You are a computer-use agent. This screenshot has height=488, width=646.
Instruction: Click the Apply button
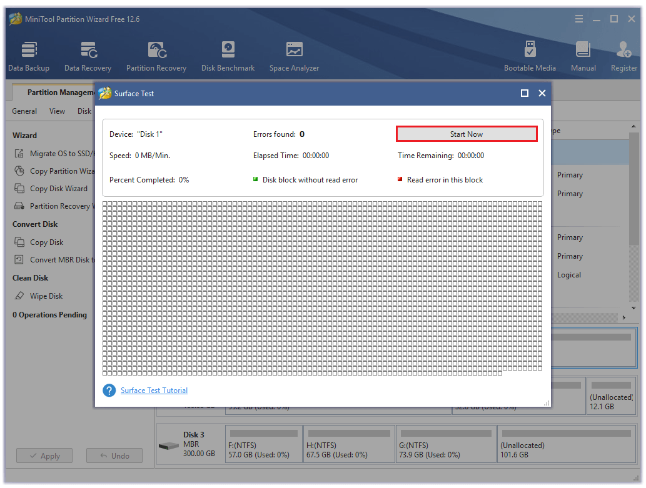[x=44, y=456]
